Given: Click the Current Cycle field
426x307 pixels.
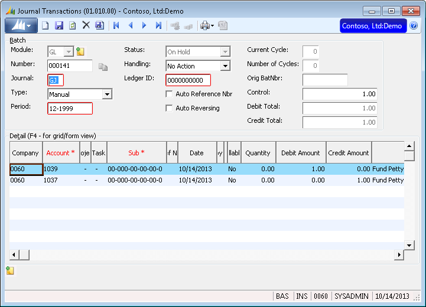Looking at the screenshot, I should [x=311, y=51].
